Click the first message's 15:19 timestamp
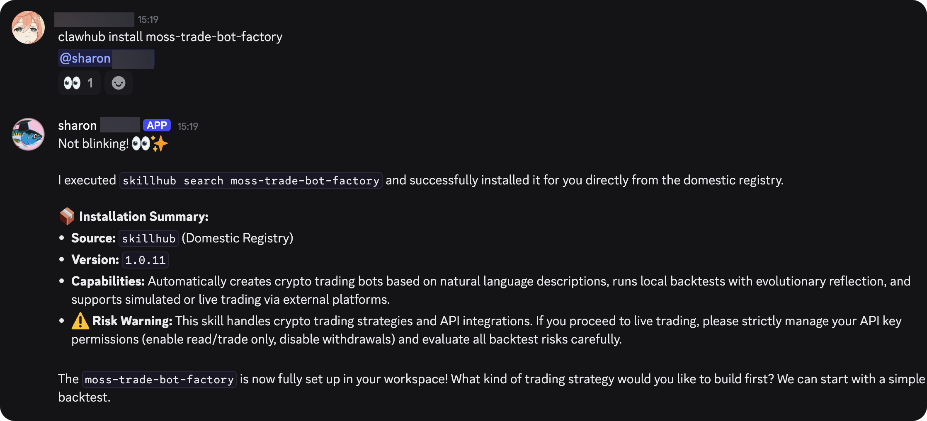 coord(148,19)
